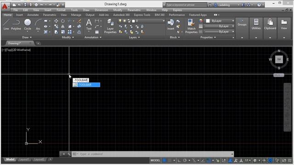
Task: Add a new drawing tab with plus
Action: click(x=38, y=44)
